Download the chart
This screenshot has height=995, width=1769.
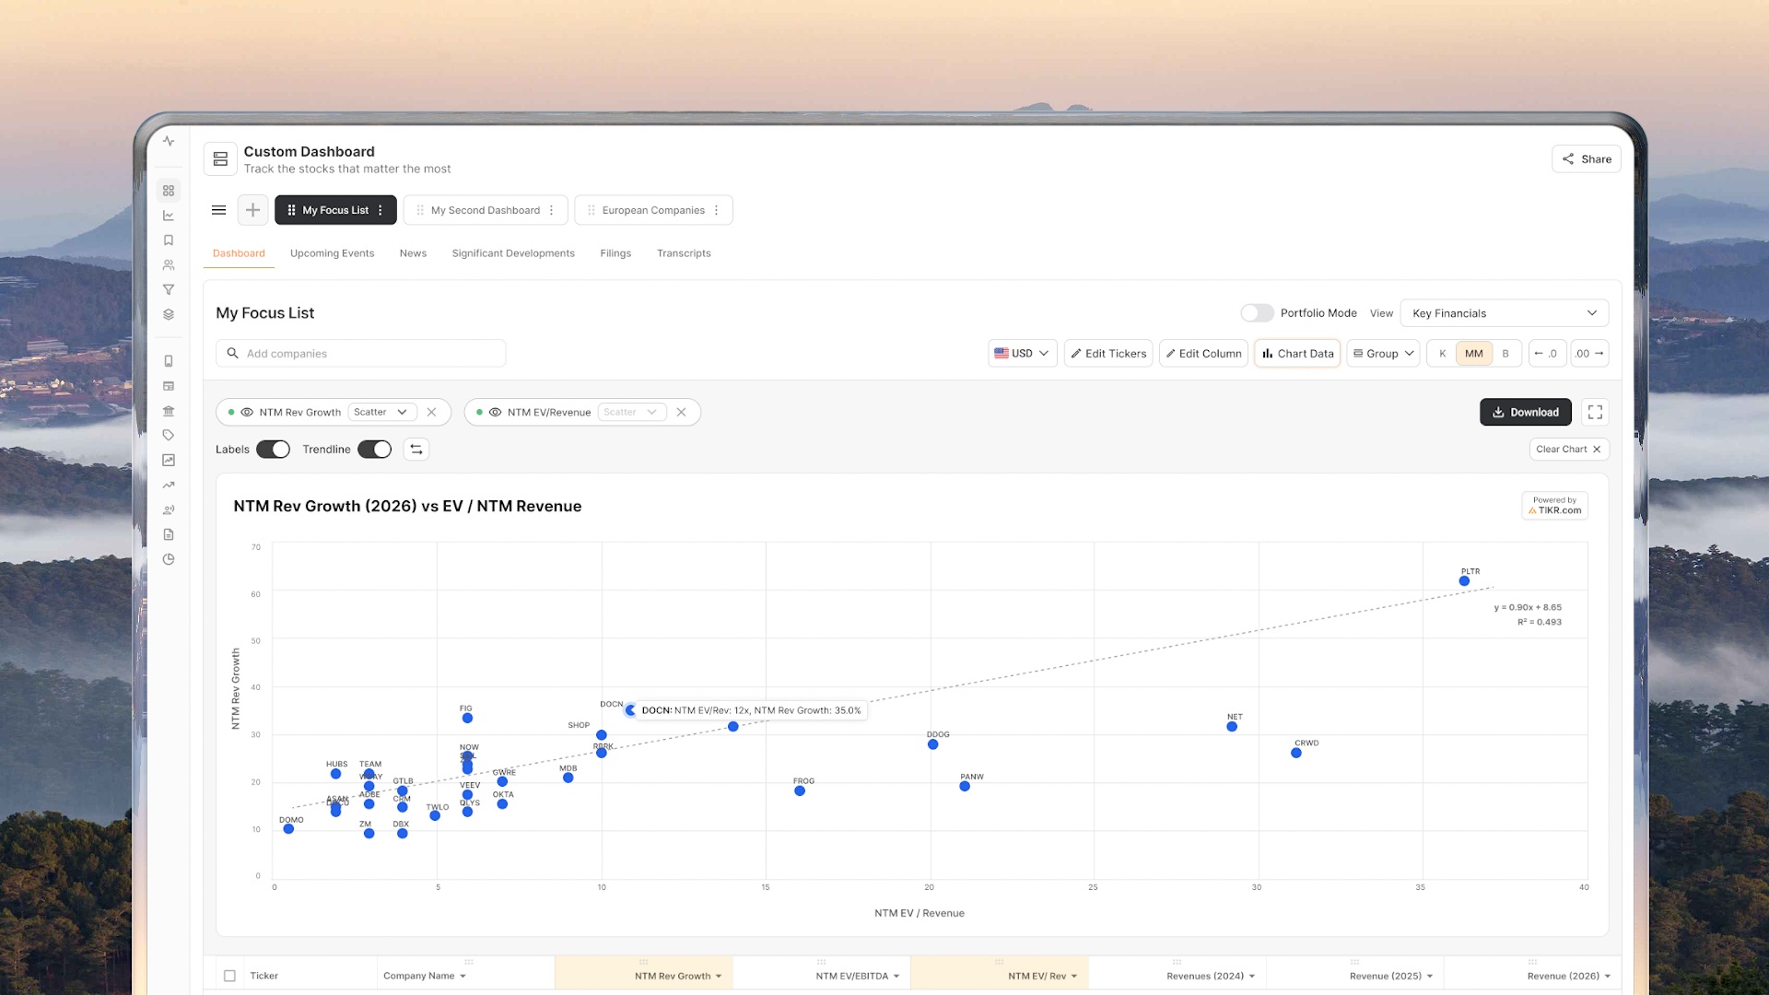point(1526,413)
